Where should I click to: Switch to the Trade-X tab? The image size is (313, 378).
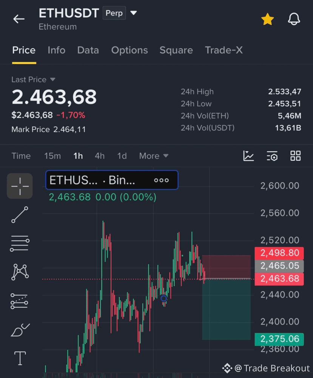tap(224, 50)
